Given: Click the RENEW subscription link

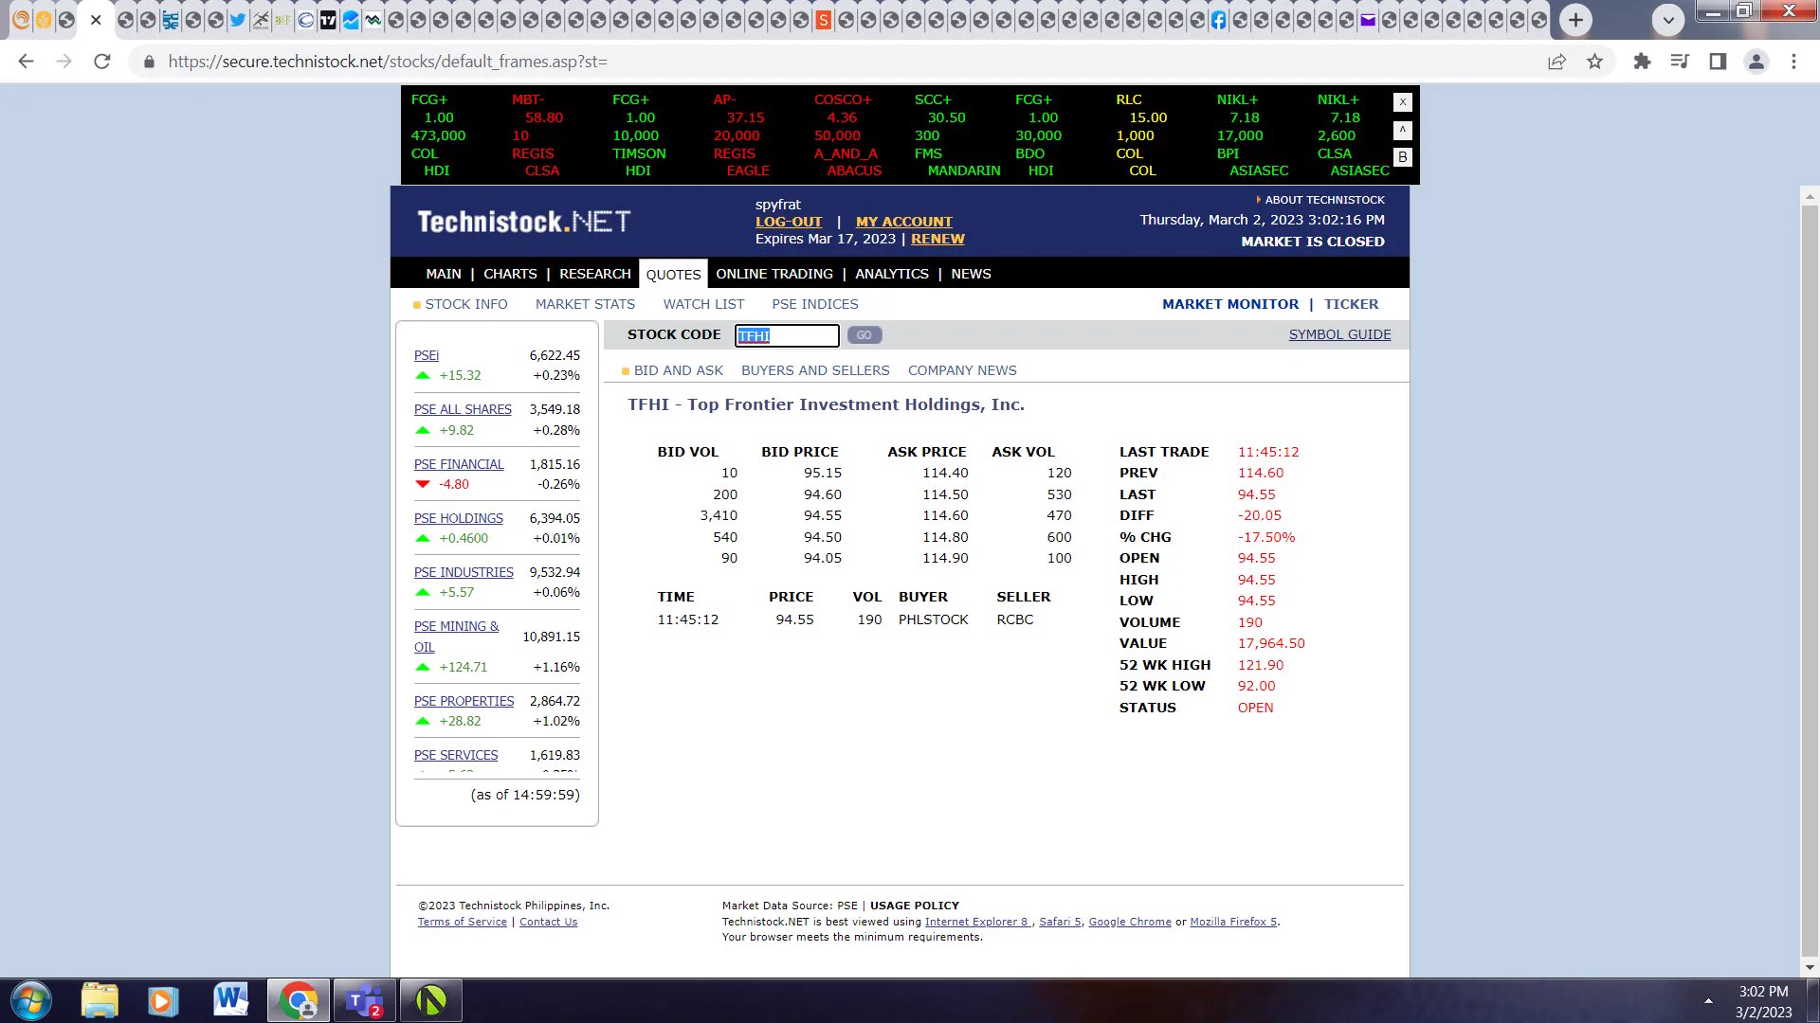Looking at the screenshot, I should (937, 239).
